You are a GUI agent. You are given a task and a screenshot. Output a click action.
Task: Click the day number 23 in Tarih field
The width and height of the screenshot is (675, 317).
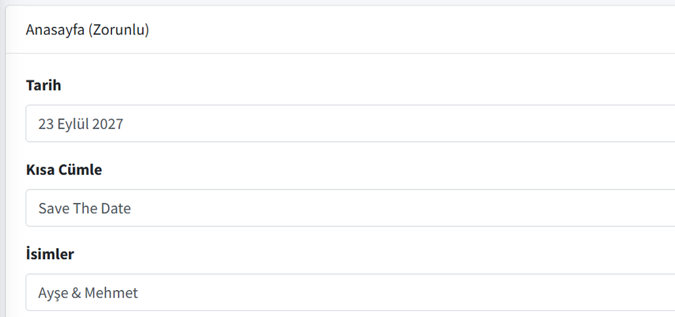[46, 124]
